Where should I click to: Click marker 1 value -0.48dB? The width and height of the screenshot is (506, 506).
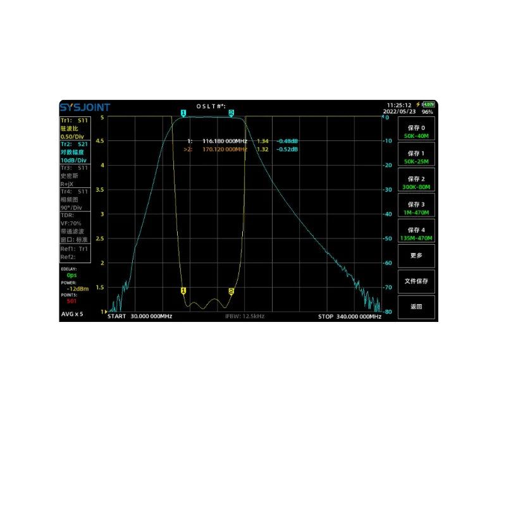point(287,141)
